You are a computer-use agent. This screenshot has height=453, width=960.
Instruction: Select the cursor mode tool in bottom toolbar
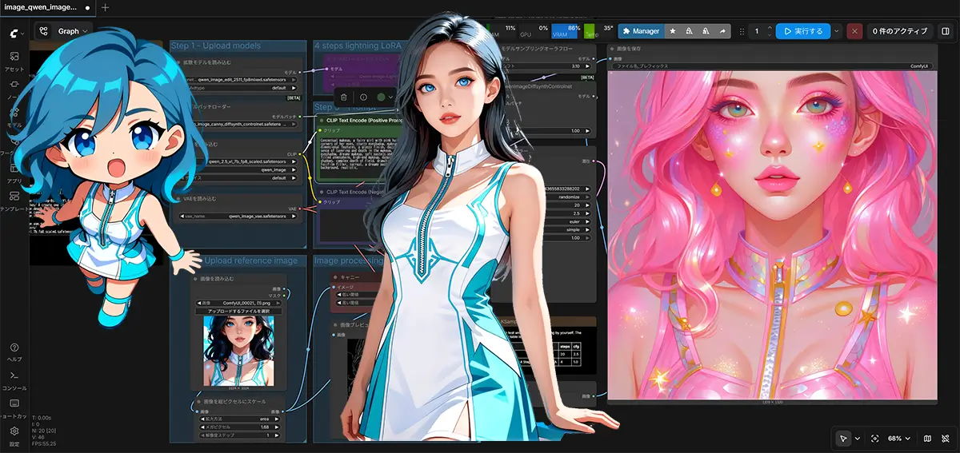[842, 438]
